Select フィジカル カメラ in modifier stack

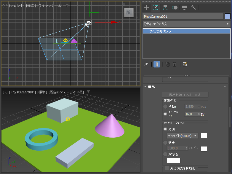187,31
